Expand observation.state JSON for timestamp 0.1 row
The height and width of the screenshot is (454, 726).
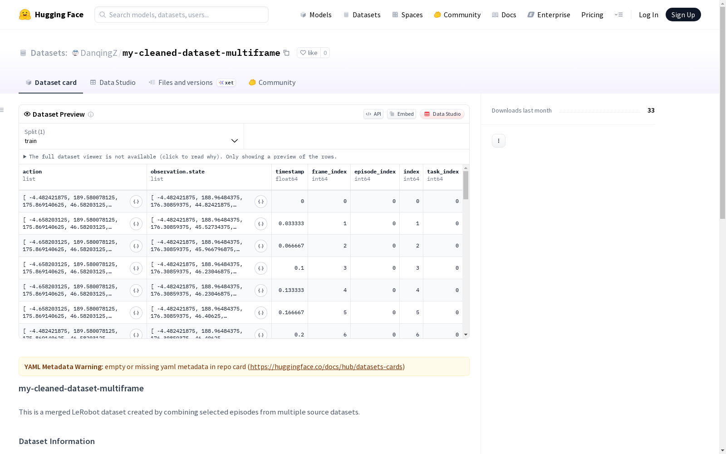tap(261, 268)
